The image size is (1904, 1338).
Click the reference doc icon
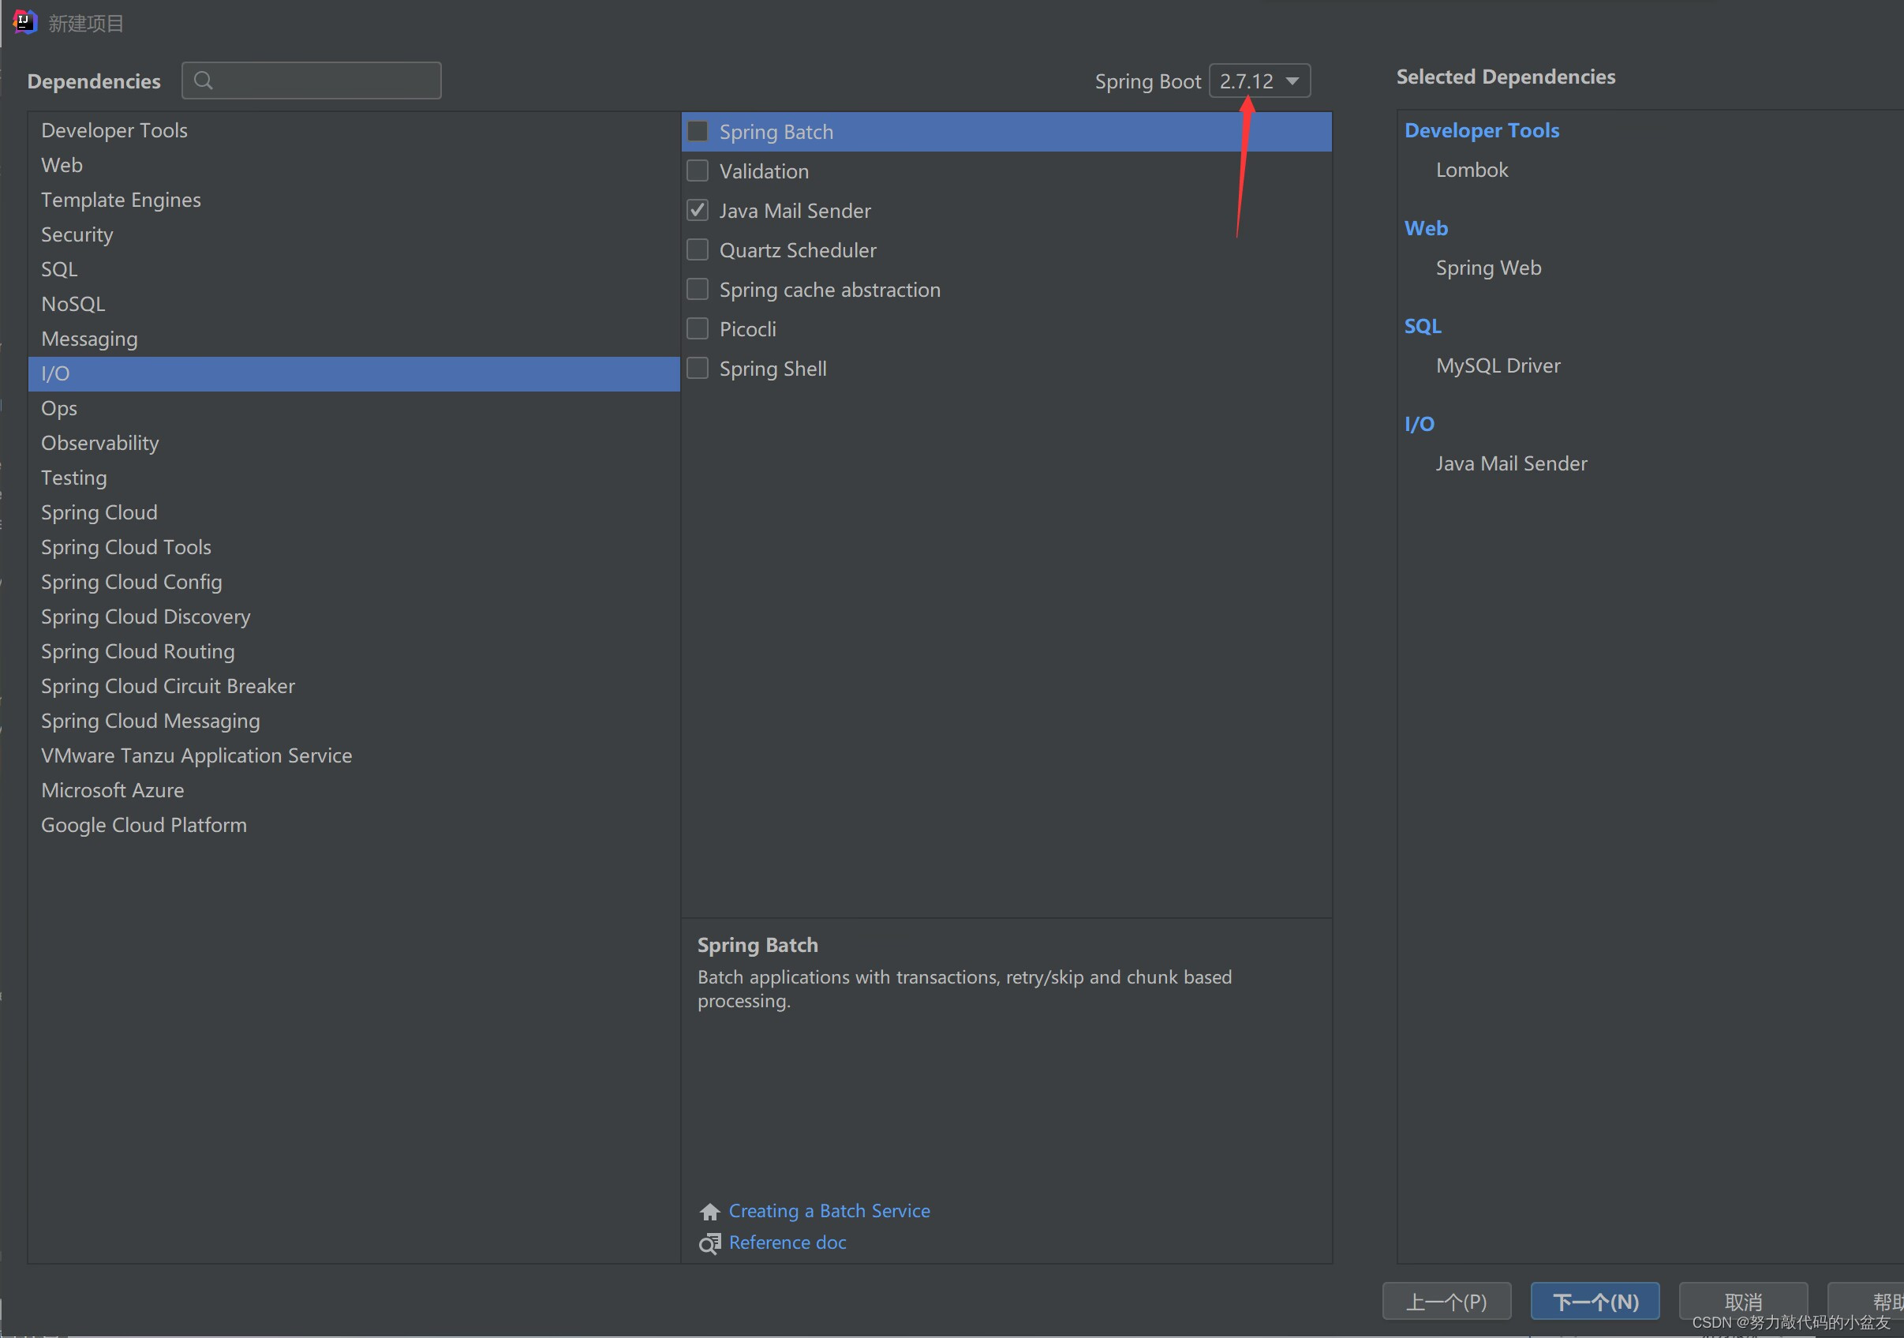click(x=709, y=1243)
